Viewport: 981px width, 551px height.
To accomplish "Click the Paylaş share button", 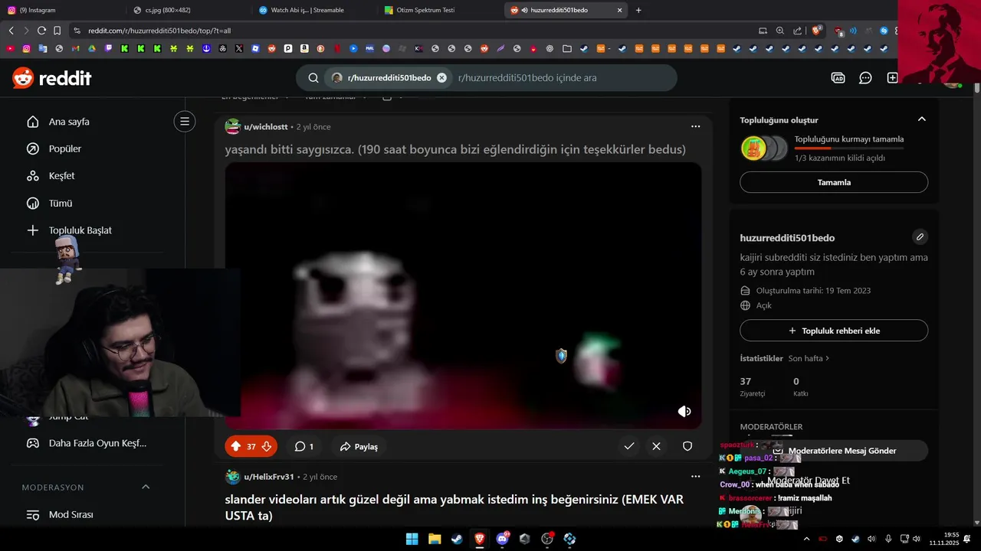I will [359, 446].
